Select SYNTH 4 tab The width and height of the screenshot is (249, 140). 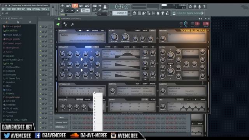tap(145, 47)
